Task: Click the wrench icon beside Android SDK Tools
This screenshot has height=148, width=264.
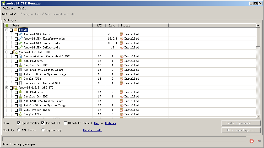Action: click(20, 34)
